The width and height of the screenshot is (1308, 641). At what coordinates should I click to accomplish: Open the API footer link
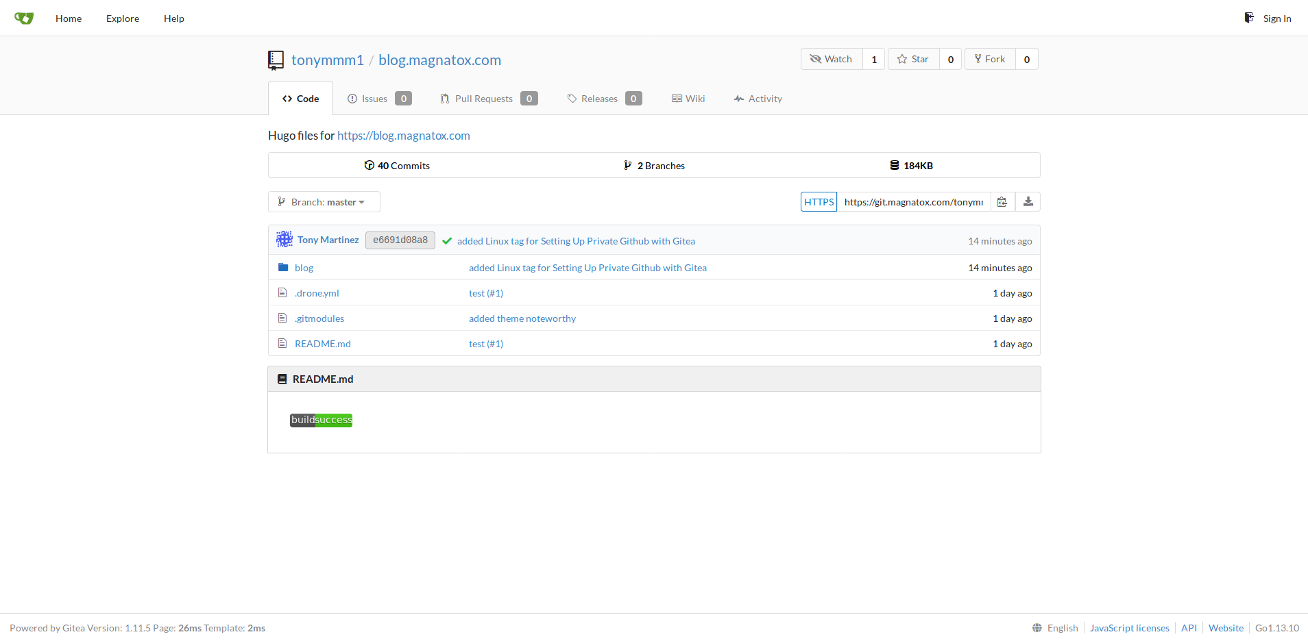click(x=1189, y=628)
